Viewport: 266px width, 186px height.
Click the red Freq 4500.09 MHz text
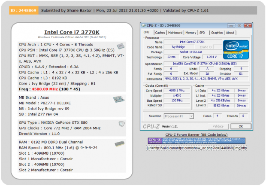[x=45, y=89]
